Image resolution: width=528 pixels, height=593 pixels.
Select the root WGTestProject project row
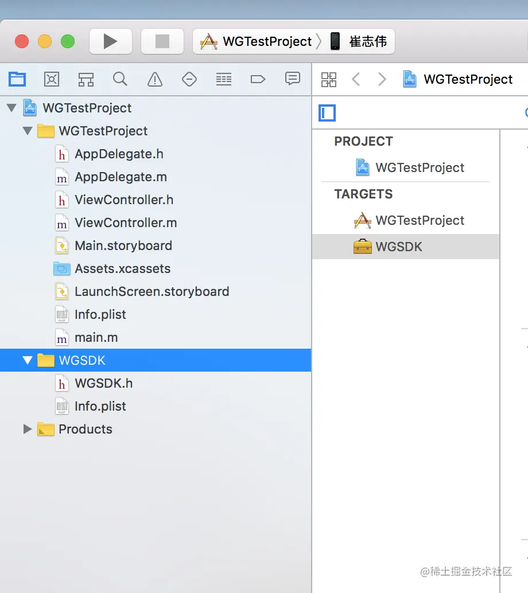156,108
